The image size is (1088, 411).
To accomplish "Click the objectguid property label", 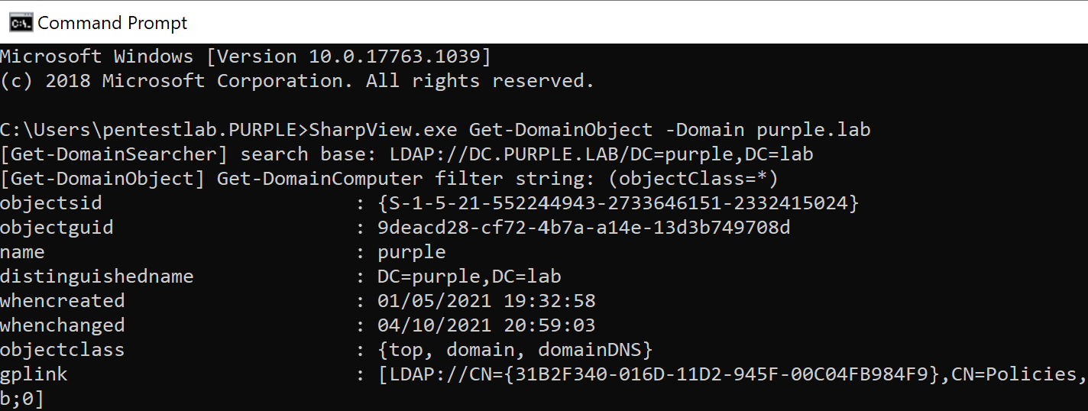I will (57, 228).
